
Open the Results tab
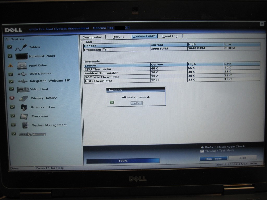(x=118, y=37)
